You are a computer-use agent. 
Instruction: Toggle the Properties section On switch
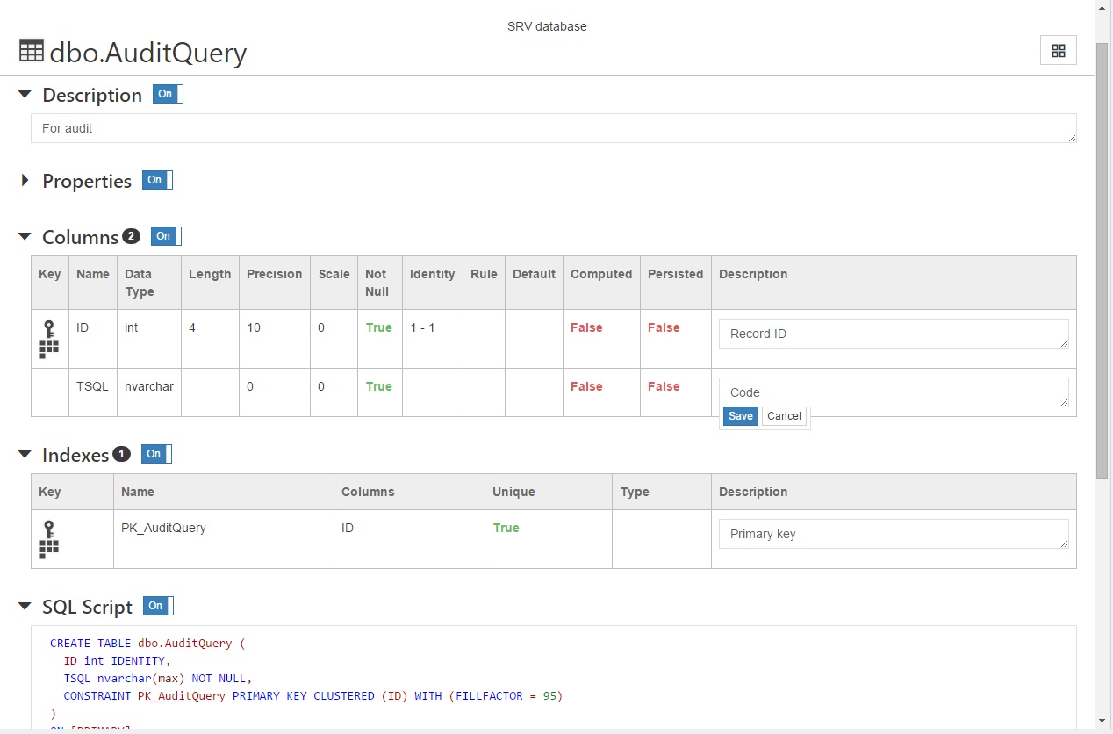pos(157,180)
